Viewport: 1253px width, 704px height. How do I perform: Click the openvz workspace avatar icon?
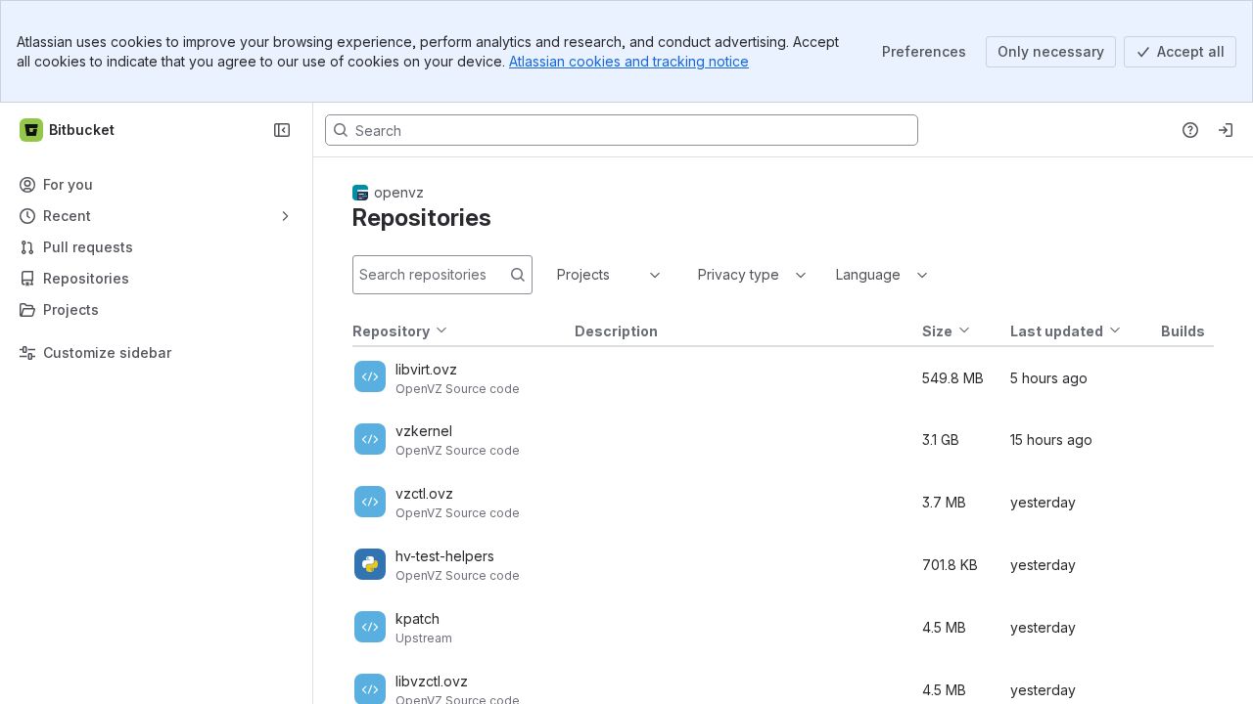(x=360, y=193)
